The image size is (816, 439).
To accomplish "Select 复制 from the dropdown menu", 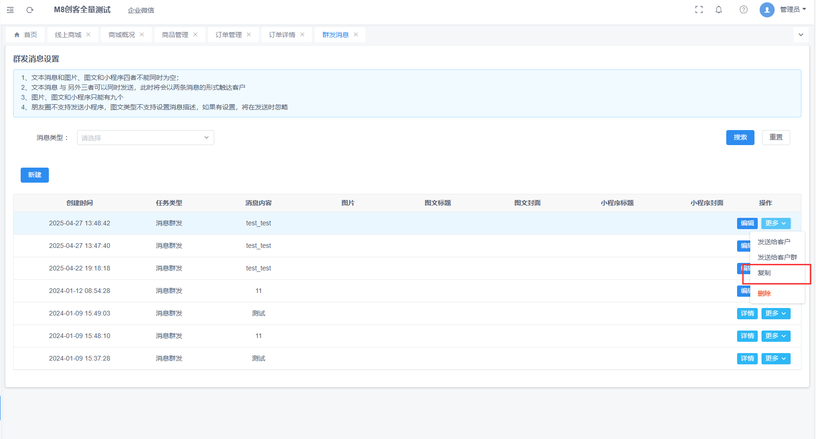I will pos(764,273).
